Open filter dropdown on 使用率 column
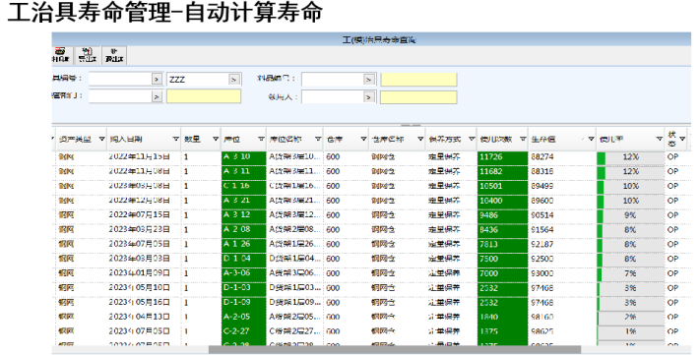This screenshot has height=355, width=700. pos(659,139)
